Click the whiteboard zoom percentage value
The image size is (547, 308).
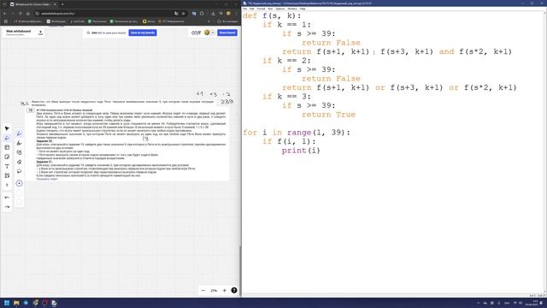click(214, 291)
